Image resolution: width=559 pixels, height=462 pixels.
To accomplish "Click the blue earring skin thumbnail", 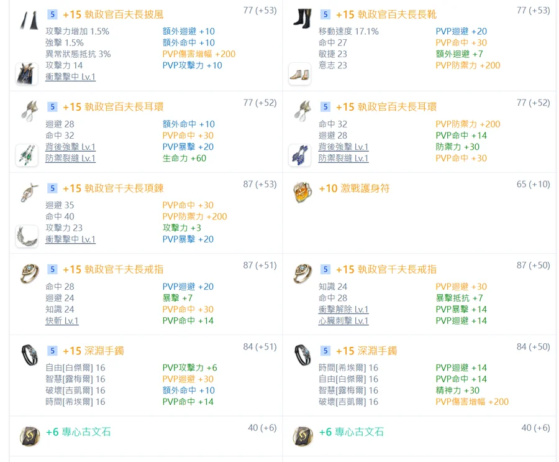I will click(300, 155).
